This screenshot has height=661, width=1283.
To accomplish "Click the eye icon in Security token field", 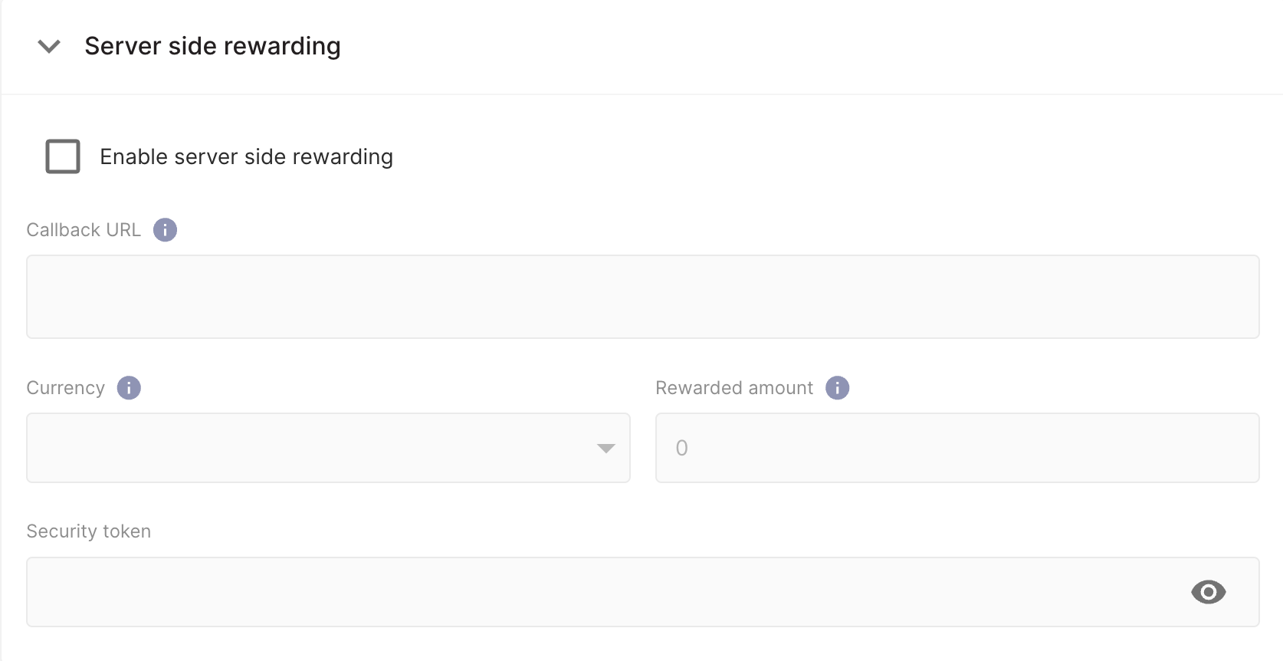I will point(1209,592).
